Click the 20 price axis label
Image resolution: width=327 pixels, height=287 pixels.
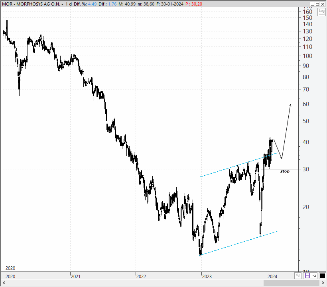pyautogui.click(x=306, y=207)
